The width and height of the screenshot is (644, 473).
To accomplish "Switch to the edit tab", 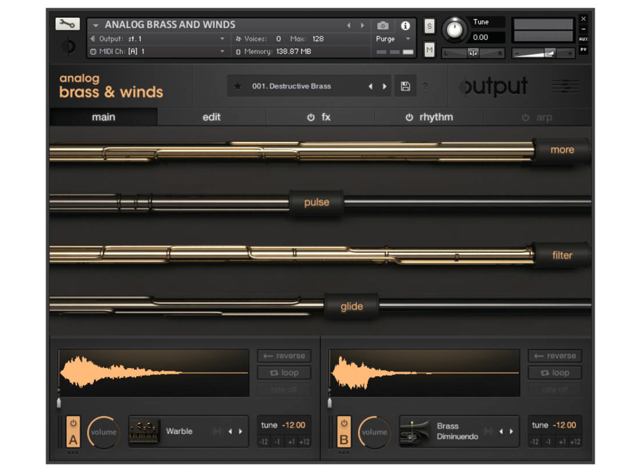I will (x=211, y=117).
